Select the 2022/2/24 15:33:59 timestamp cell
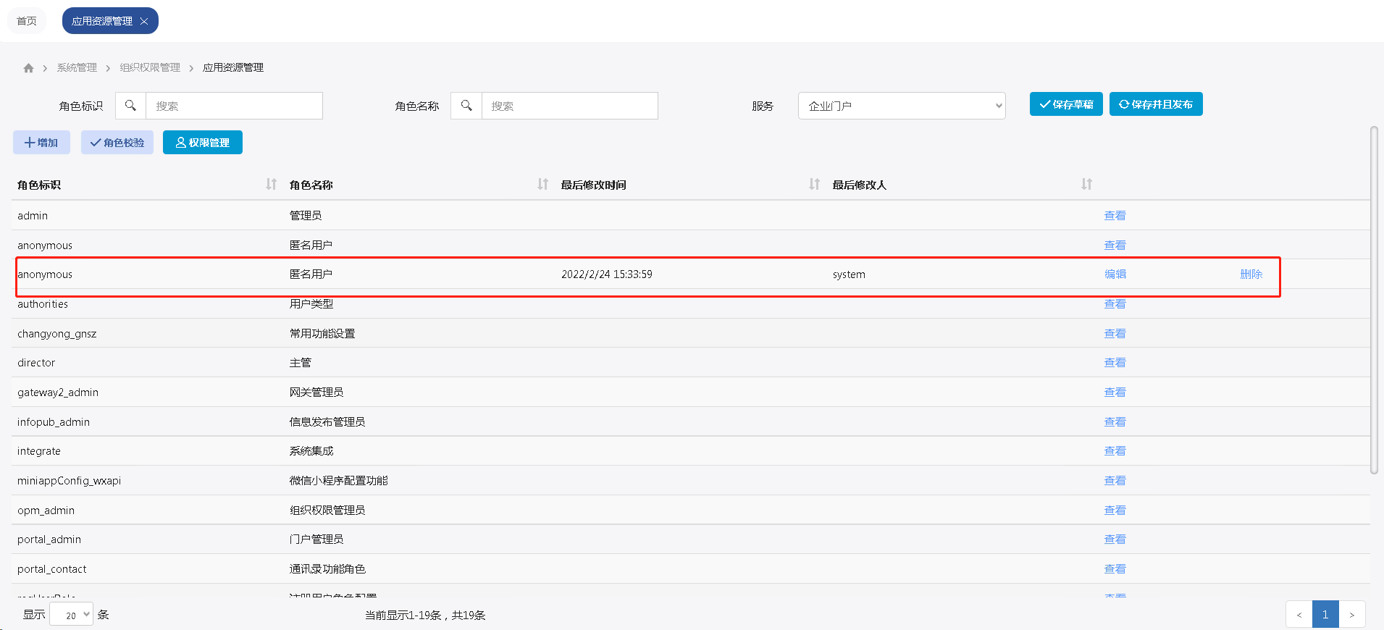Image resolution: width=1384 pixels, height=630 pixels. [x=607, y=274]
